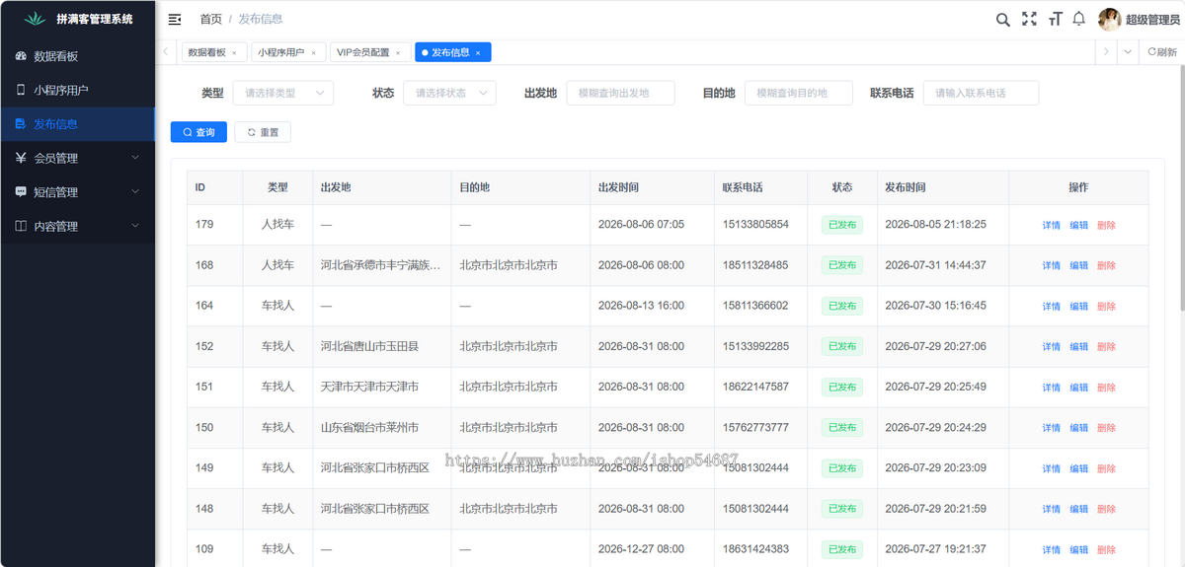Click the 短信管理 message icon in sidebar
The width and height of the screenshot is (1185, 567).
pos(21,192)
